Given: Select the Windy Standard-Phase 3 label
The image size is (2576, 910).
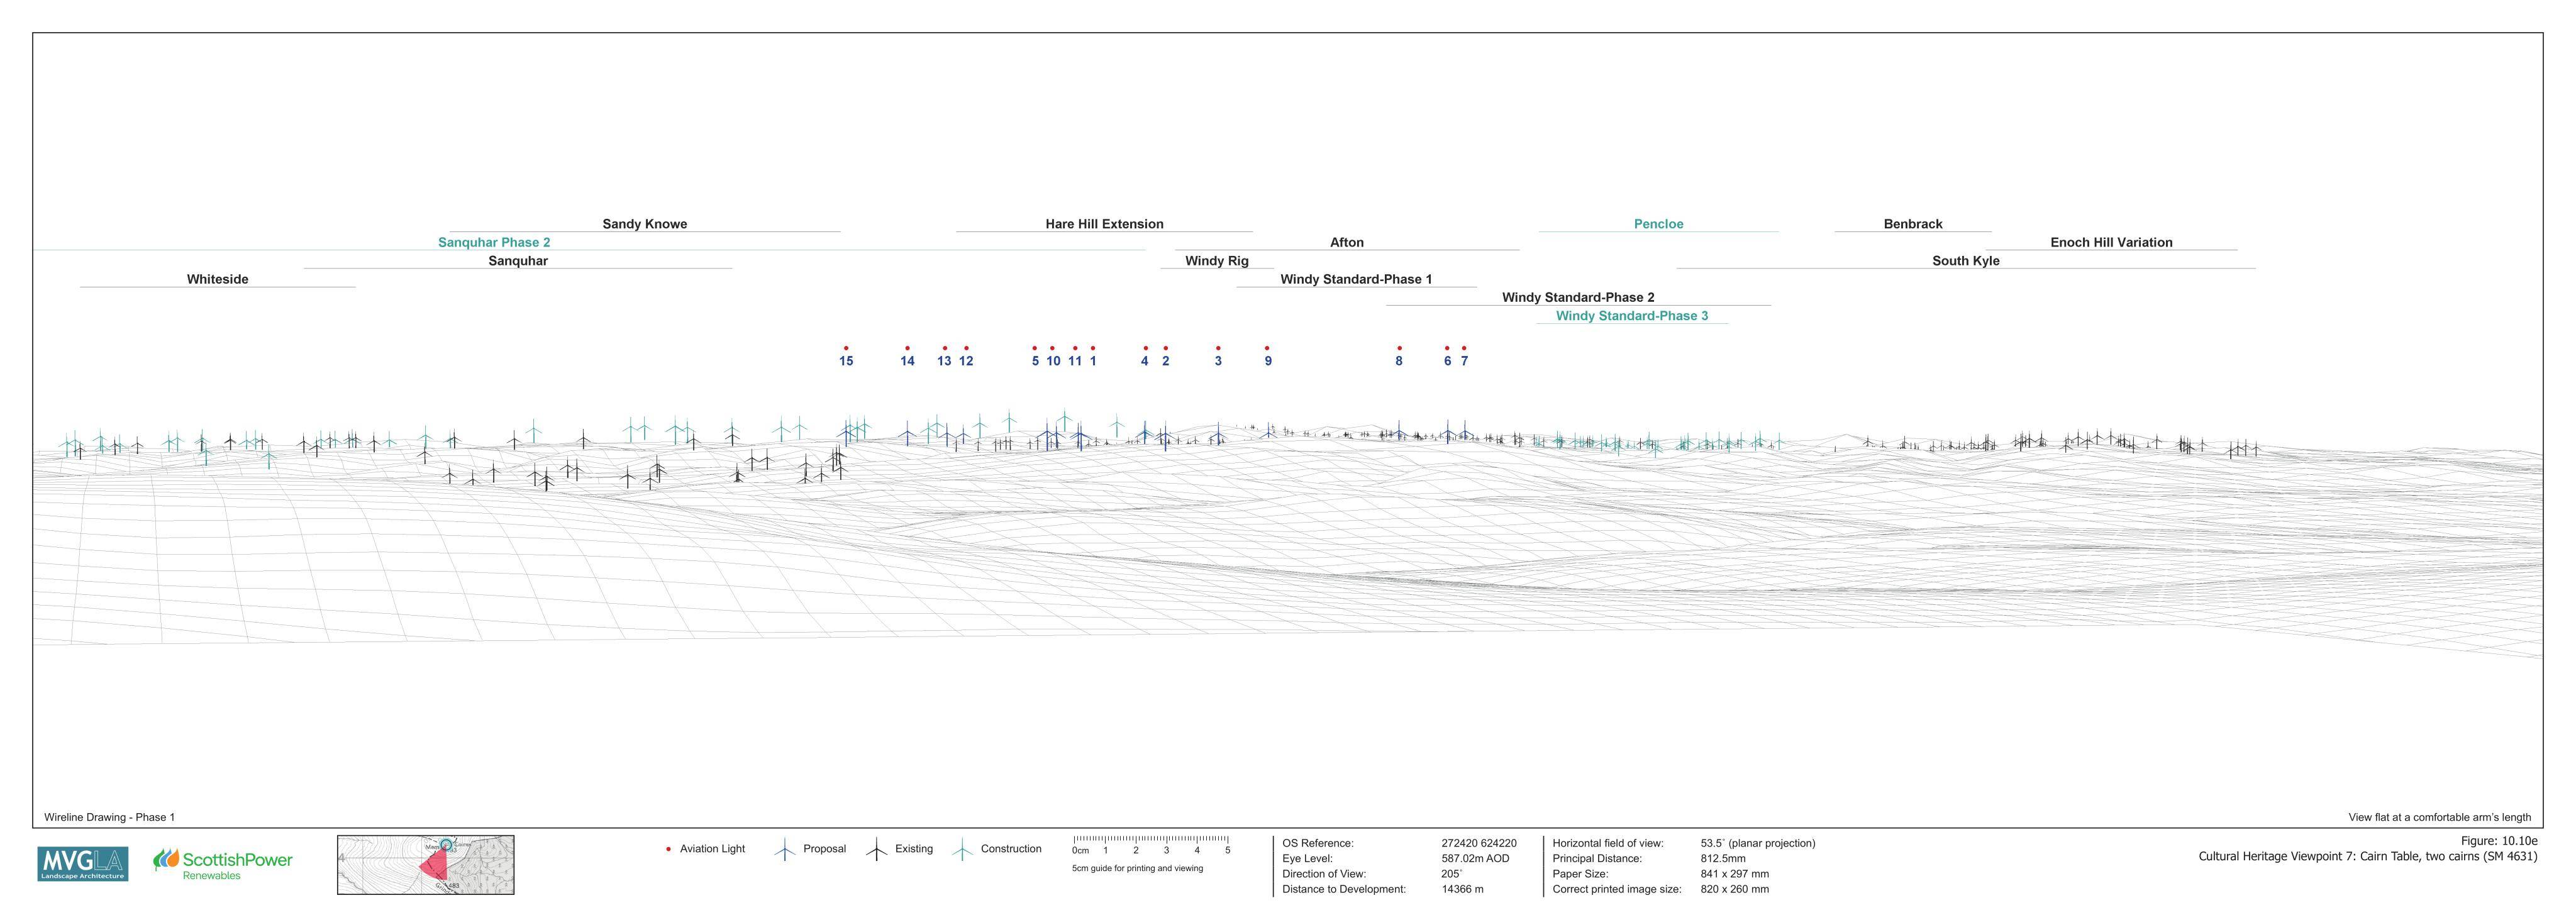Looking at the screenshot, I should [x=1632, y=316].
